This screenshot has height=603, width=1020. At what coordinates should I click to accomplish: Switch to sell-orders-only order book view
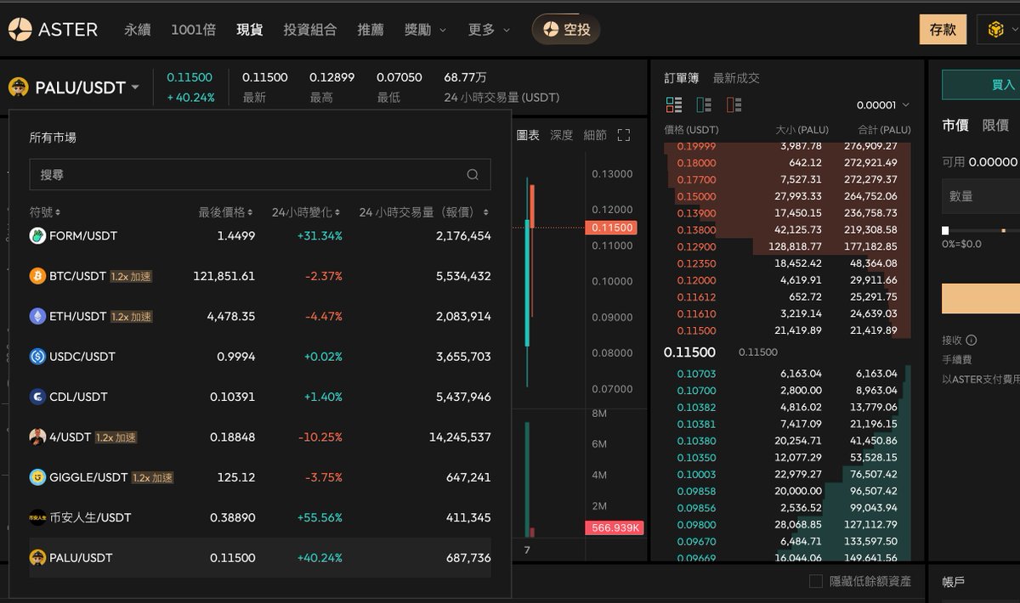[x=734, y=104]
